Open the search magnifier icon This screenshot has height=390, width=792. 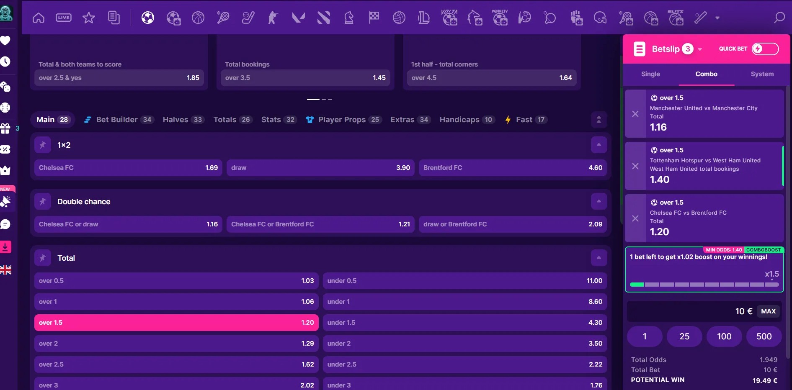(779, 18)
